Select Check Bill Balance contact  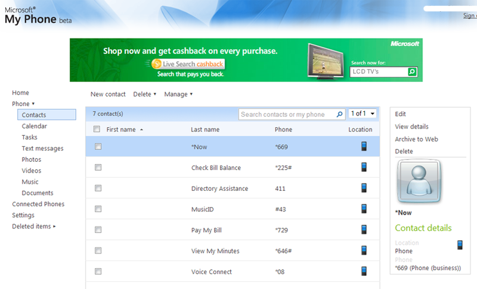pyautogui.click(x=216, y=168)
